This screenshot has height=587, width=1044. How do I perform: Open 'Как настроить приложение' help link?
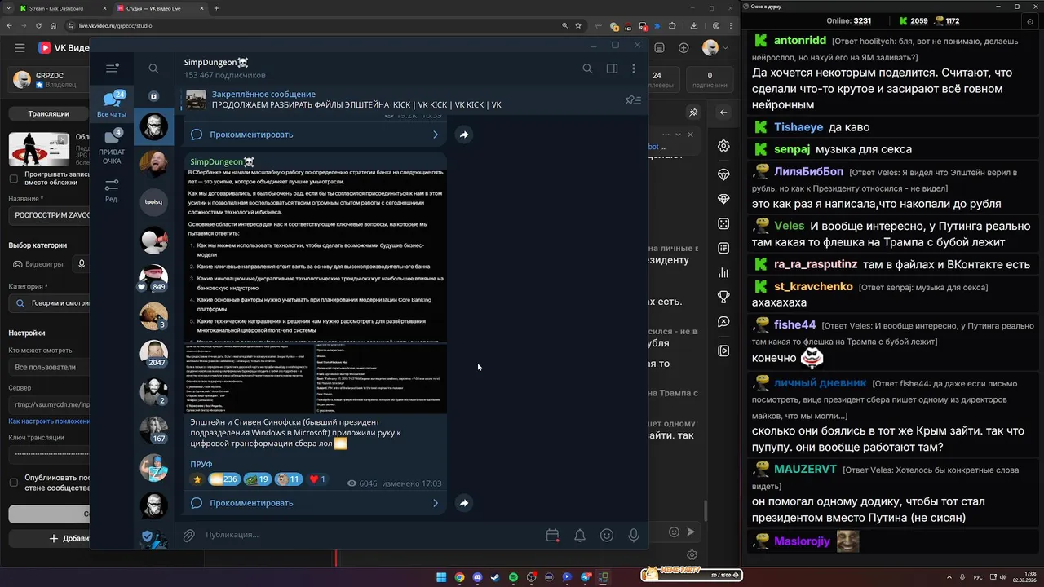[49, 421]
